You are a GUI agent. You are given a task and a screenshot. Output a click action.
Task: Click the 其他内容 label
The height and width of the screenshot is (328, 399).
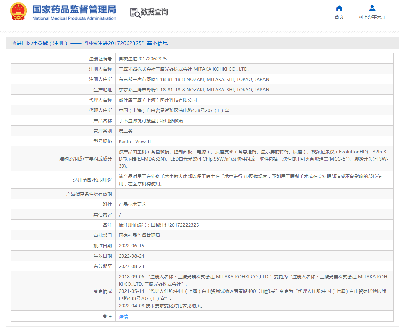tap(102, 215)
